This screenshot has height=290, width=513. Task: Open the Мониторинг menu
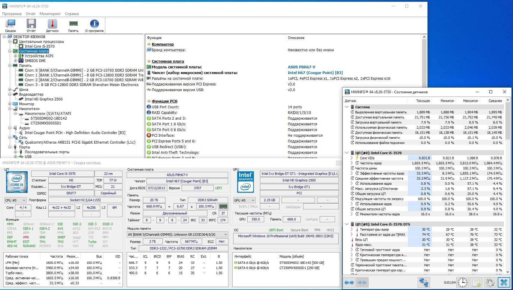coord(50,14)
